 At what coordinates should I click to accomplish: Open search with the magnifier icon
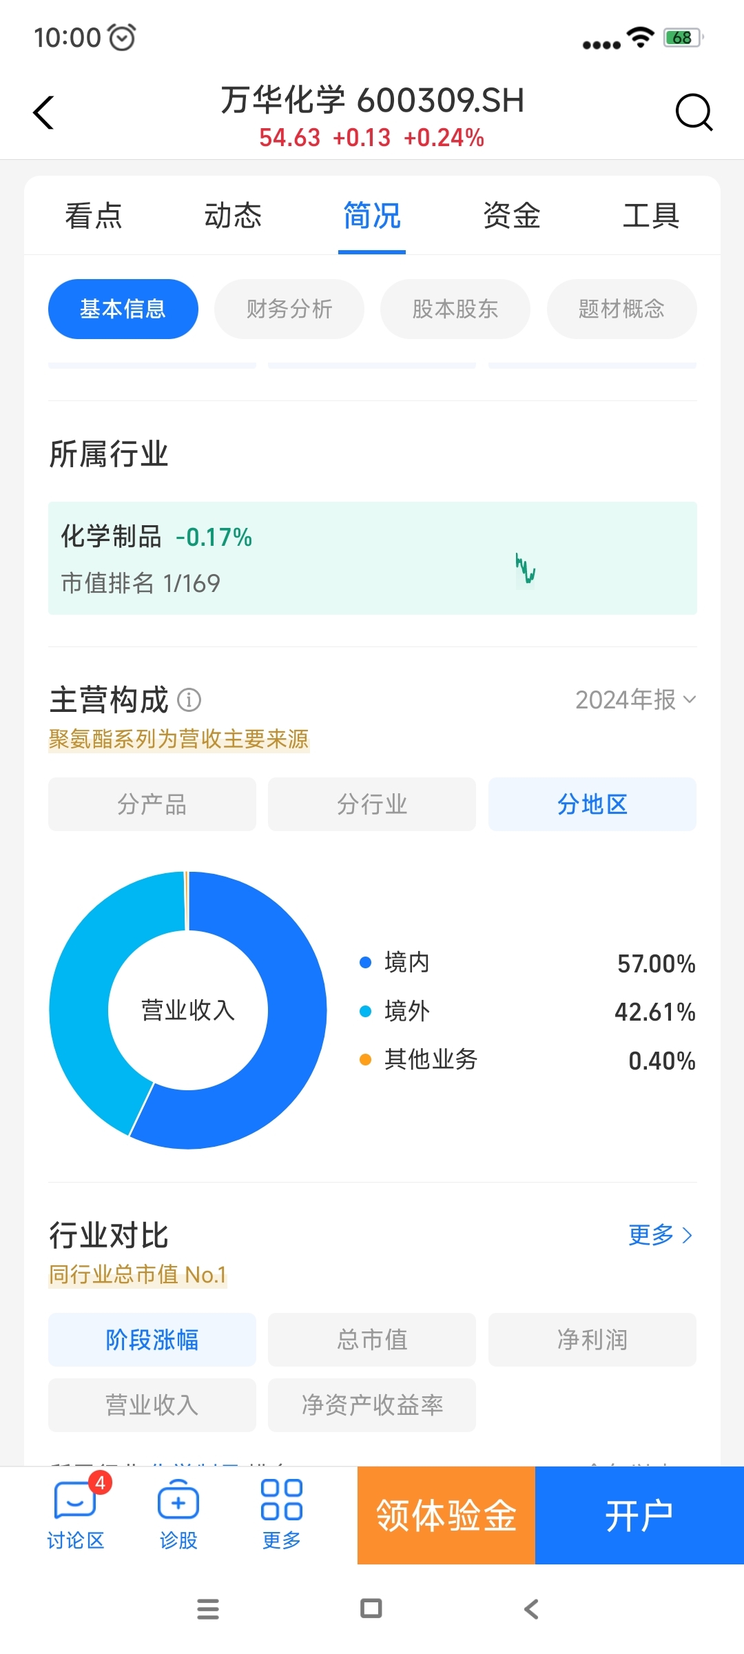694,112
